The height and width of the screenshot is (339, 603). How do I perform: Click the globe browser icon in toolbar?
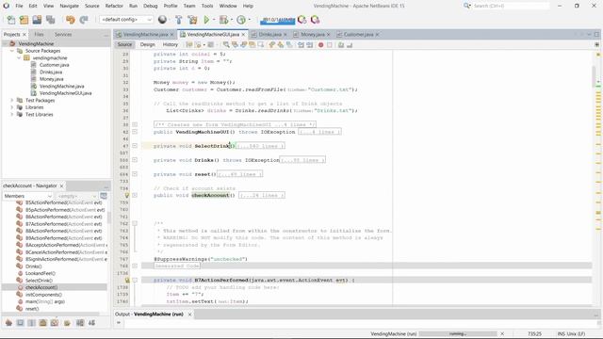click(163, 20)
